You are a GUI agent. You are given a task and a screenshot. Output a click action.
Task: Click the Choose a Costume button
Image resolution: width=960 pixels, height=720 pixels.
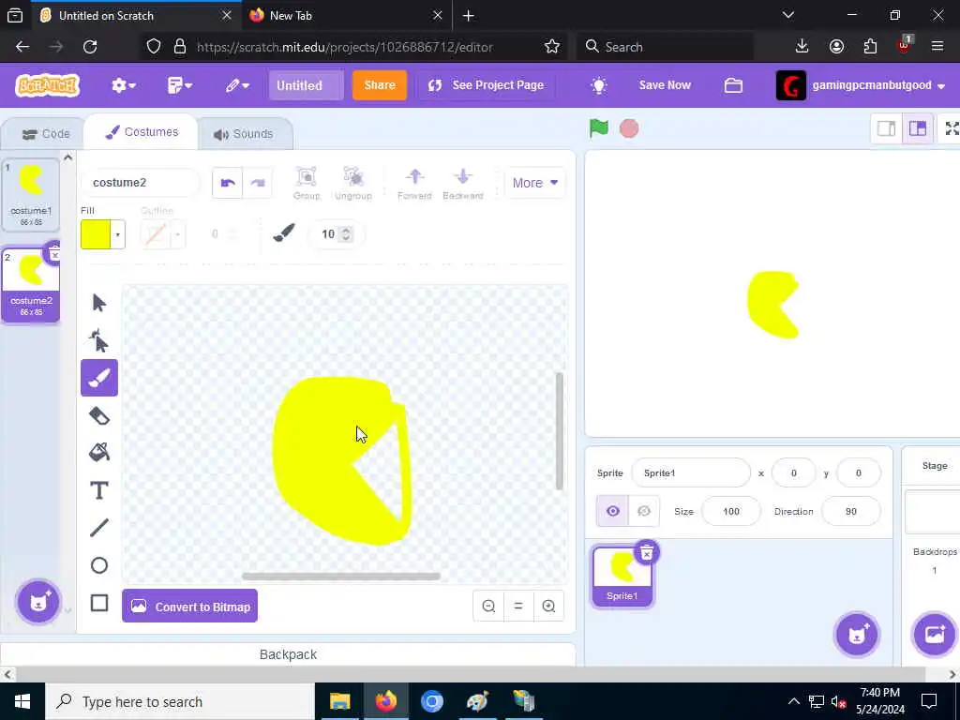point(37,603)
